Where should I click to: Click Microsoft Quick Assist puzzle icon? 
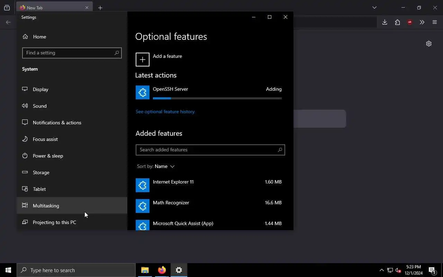143,225
